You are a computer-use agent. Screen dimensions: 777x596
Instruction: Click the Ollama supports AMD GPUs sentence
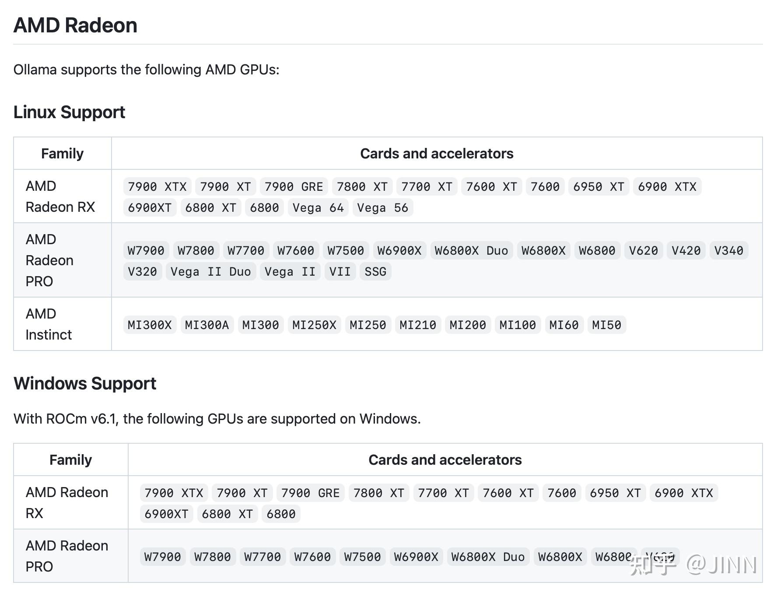[x=146, y=70]
